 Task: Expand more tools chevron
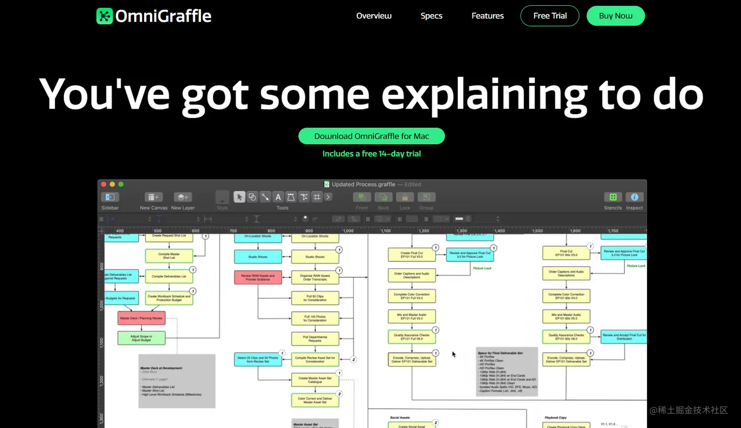click(328, 197)
